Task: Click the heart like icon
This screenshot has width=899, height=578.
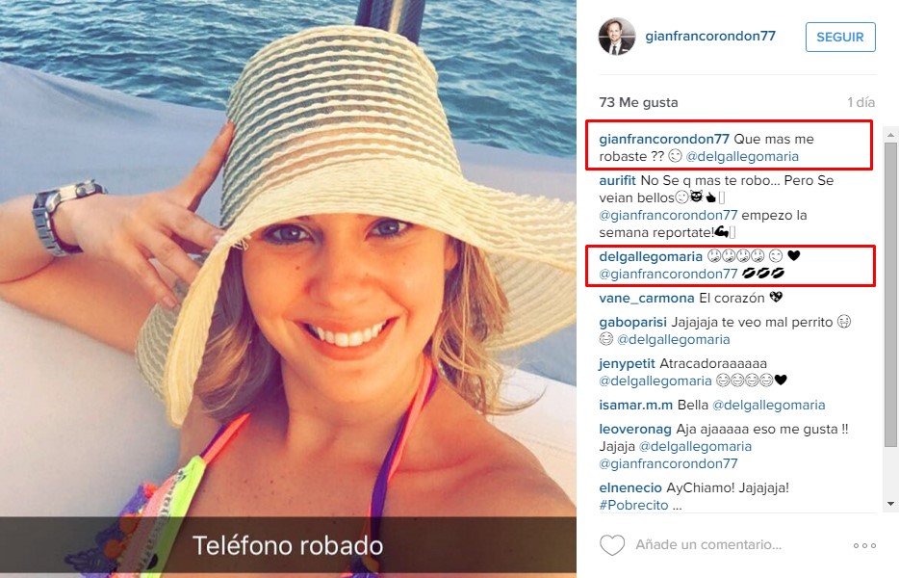Action: pos(612,544)
